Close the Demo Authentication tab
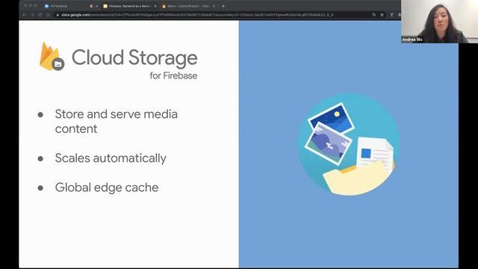Viewport: 478px width, 269px height. [x=214, y=6]
